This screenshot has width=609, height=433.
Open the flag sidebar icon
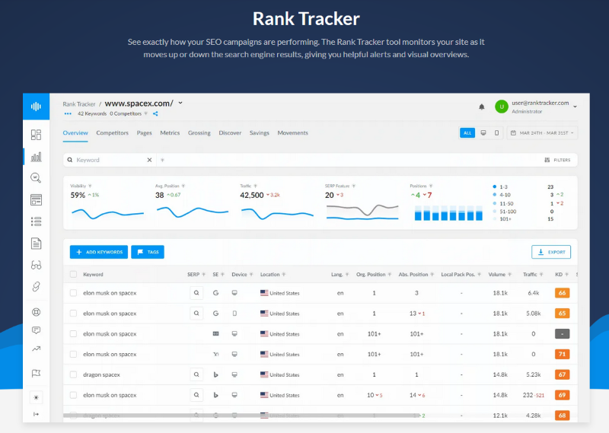(36, 373)
